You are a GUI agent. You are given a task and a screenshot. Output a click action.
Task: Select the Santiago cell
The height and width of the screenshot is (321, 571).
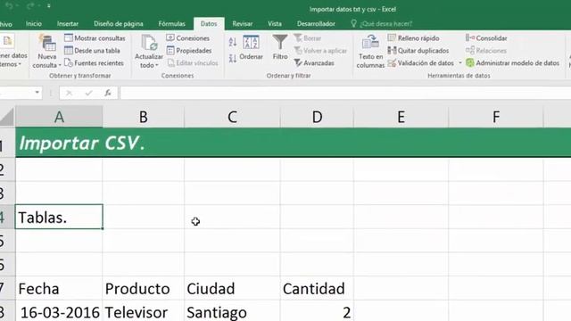click(232, 311)
